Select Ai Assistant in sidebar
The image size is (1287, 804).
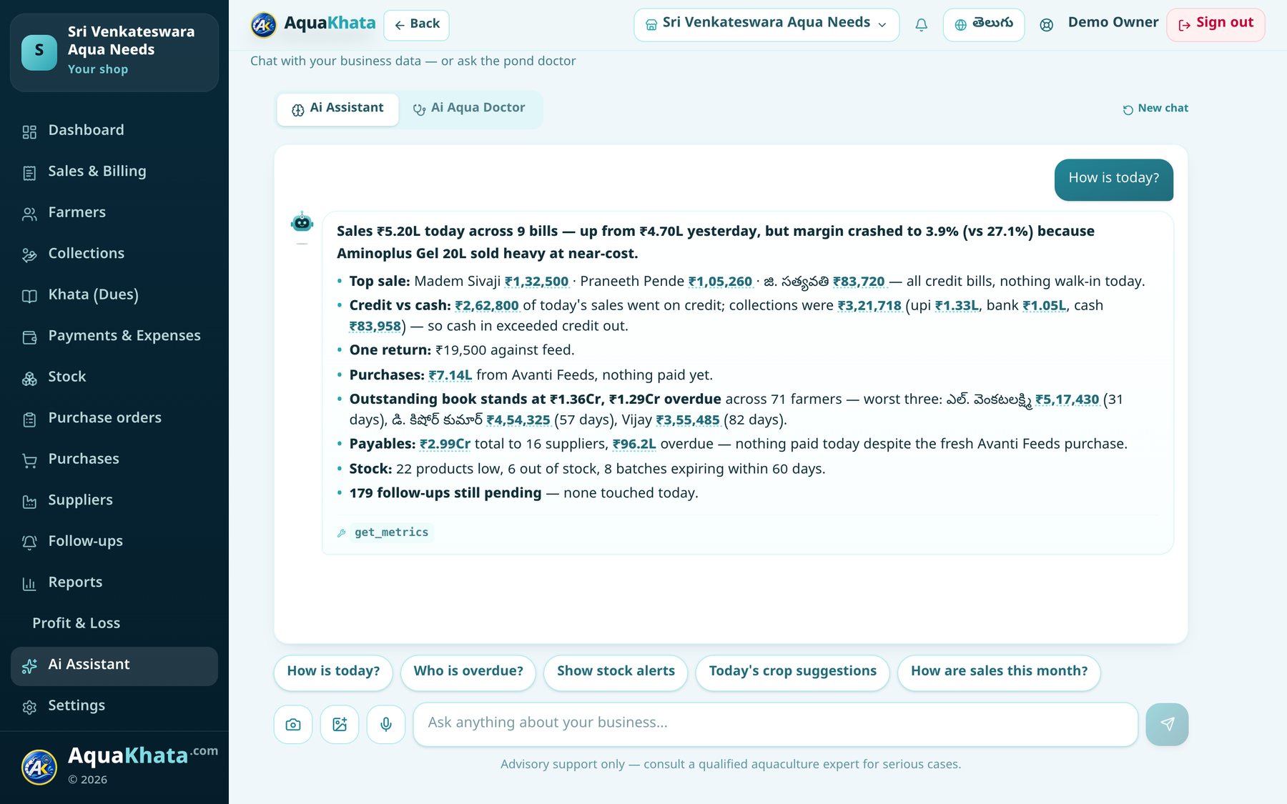click(x=114, y=665)
